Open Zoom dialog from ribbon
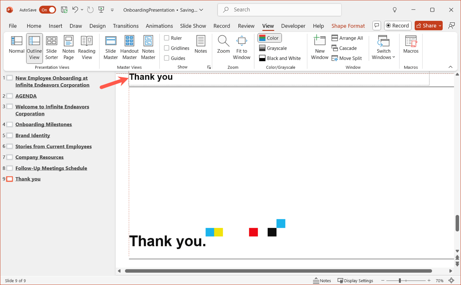This screenshot has width=461, height=285. 223,45
